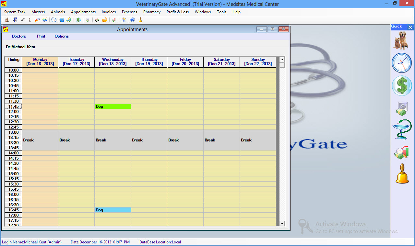415x246 pixels.
Task: Click Print in the Appointments window
Action: [x=41, y=36]
